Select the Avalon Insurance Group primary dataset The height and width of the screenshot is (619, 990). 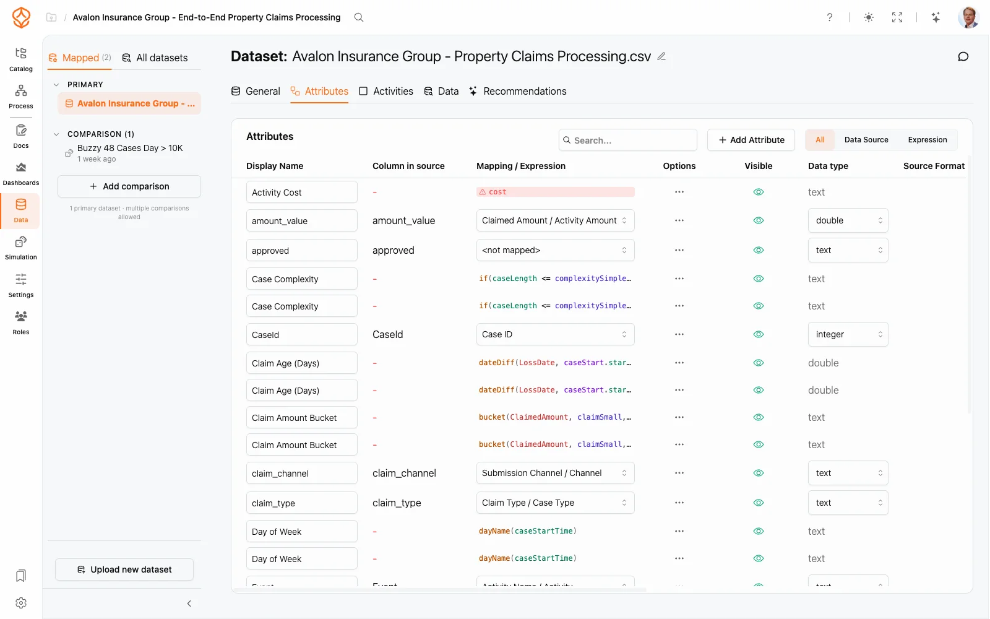(x=129, y=103)
